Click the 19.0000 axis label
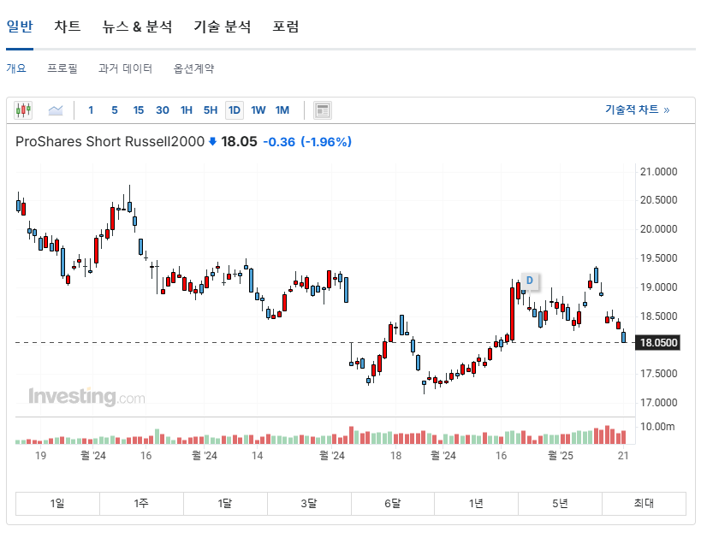Screen dimensions: 701x538 pos(658,287)
